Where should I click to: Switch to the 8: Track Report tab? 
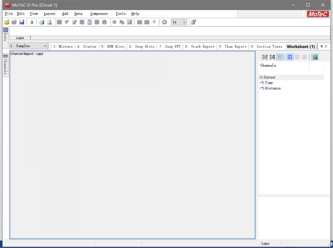pyautogui.click(x=199, y=46)
